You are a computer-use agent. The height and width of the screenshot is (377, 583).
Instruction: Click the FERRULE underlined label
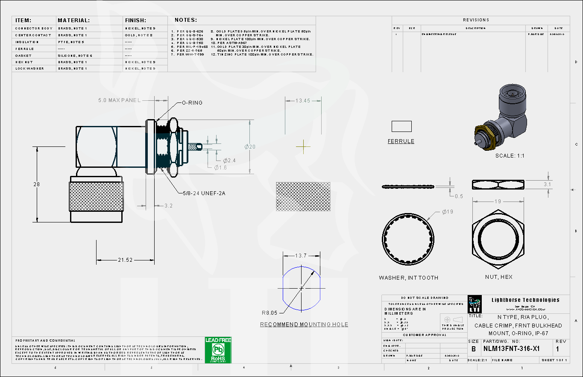(401, 141)
